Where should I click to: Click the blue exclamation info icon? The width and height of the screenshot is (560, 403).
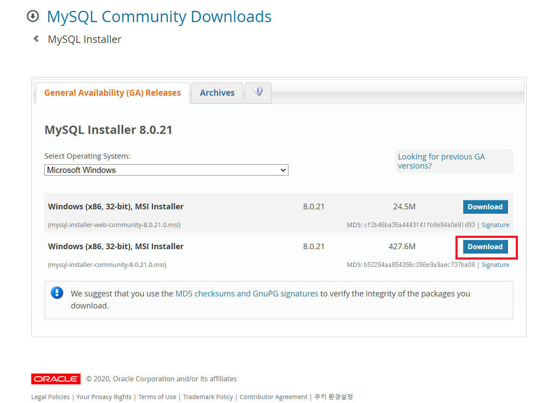[x=57, y=292]
